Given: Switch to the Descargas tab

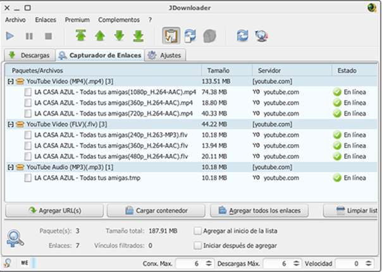Looking at the screenshot, I should 30,55.
